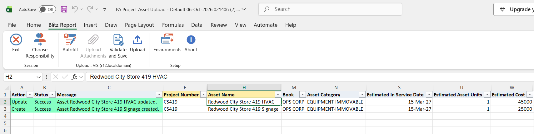The width and height of the screenshot is (534, 134).
Task: Expand the Undo history dropdown
Action: [x=82, y=9]
